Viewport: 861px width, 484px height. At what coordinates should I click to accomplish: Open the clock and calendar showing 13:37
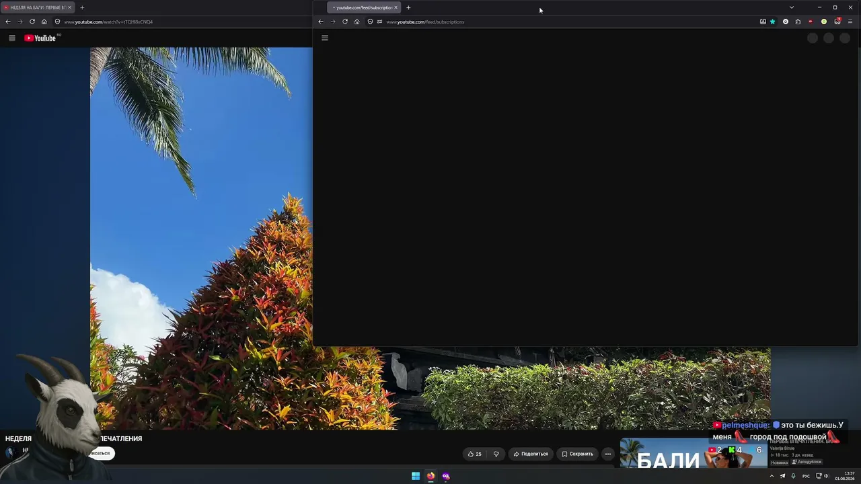[845, 476]
